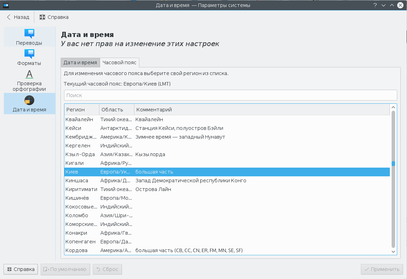Click the time zone list scrollbar handle
The height and width of the screenshot is (279, 407).
click(393, 163)
